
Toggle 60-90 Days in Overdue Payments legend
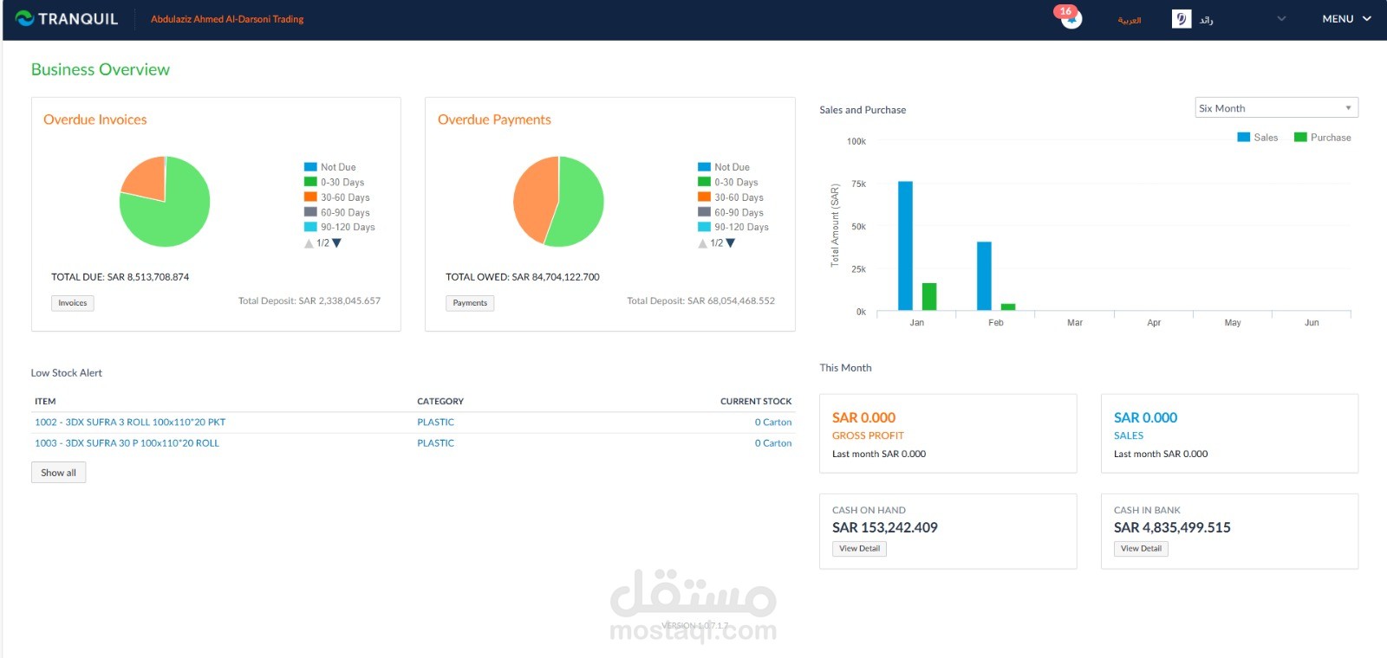pos(731,212)
